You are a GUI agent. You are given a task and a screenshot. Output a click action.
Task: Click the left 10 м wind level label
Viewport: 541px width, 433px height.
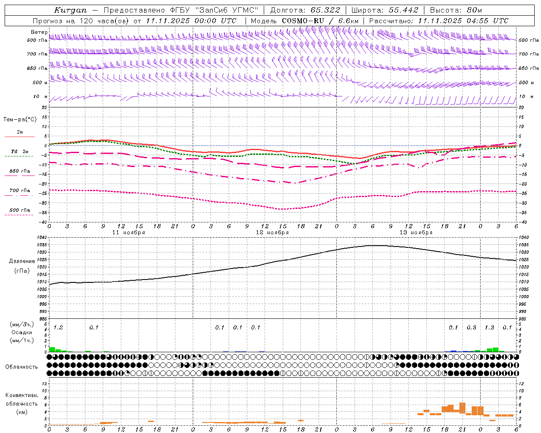click(x=40, y=96)
